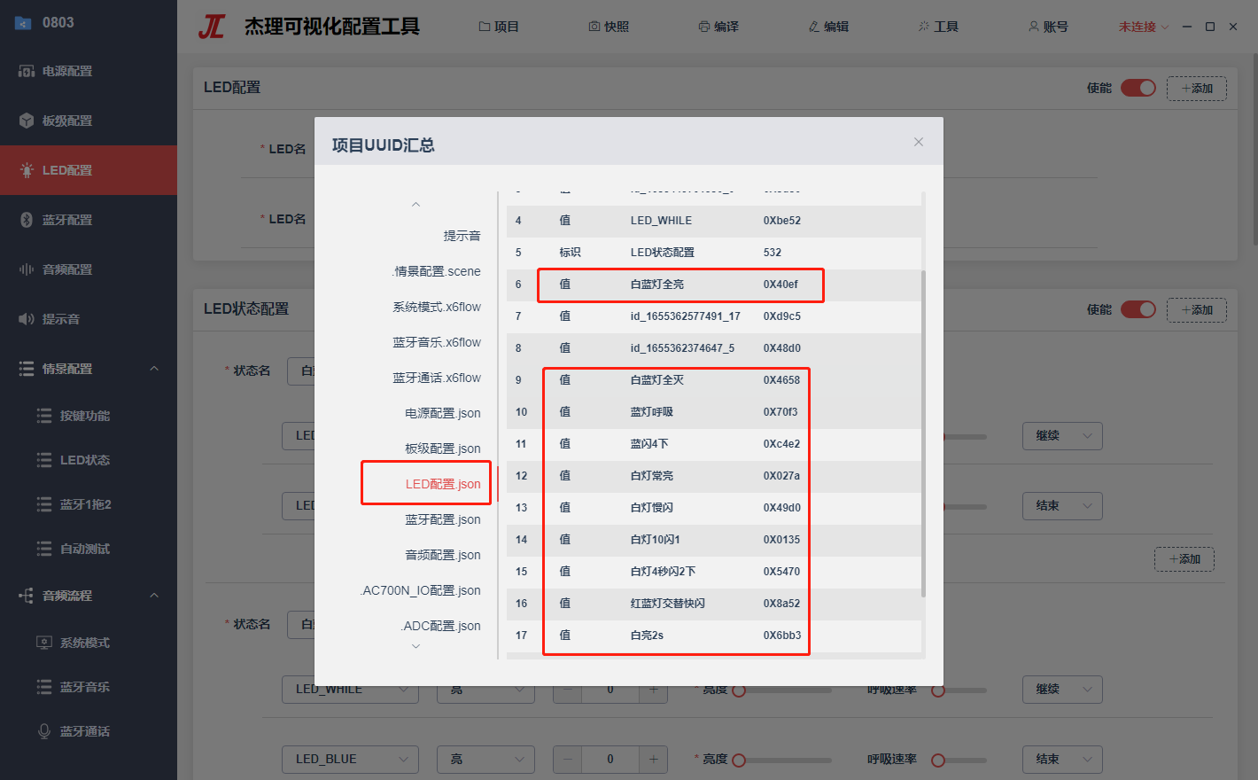
Task: Open 蓝牙通话 under 音频流程
Action: [89, 731]
